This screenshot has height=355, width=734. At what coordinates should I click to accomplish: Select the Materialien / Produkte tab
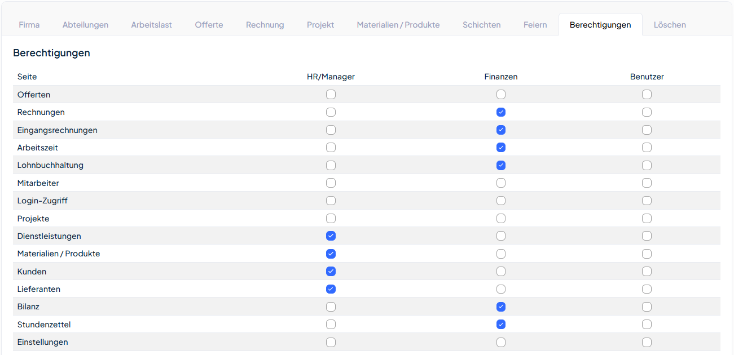click(398, 25)
